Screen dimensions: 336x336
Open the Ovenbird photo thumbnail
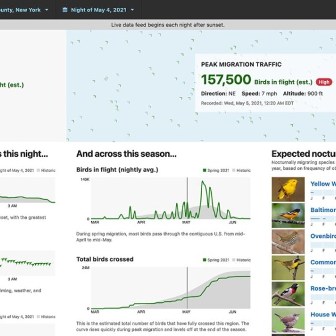288,241
